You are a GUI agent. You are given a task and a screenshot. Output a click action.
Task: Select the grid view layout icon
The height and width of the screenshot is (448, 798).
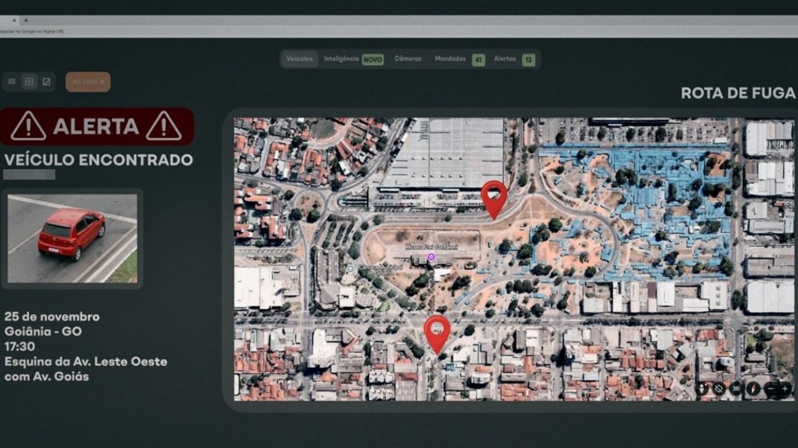tap(29, 82)
